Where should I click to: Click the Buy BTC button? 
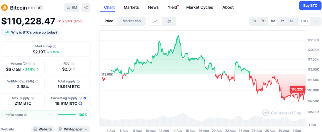[x=309, y=6]
